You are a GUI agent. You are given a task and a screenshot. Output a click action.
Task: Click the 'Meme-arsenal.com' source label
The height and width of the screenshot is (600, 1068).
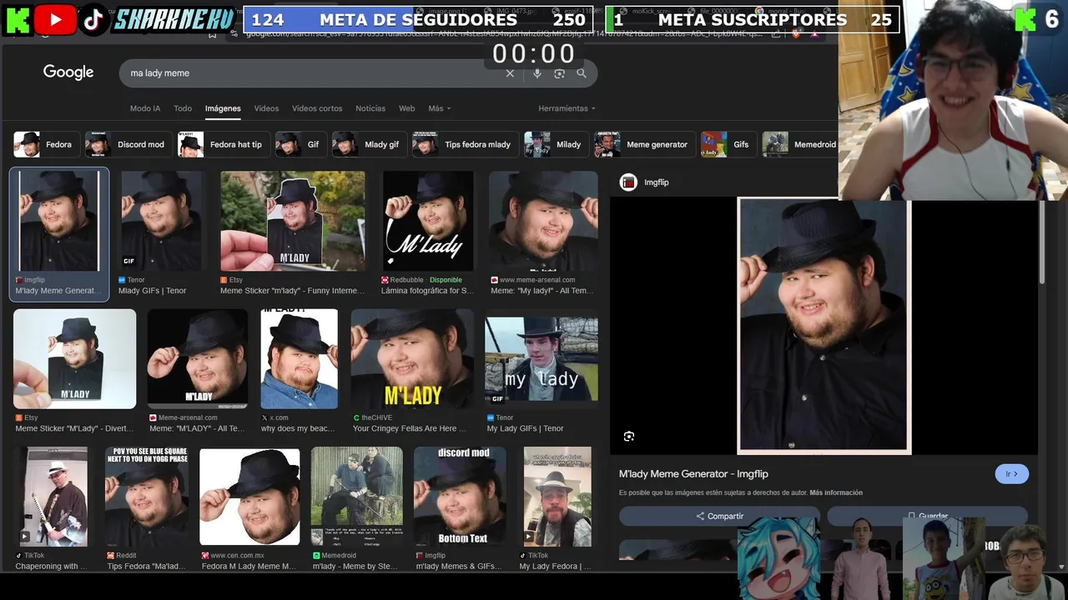pyautogui.click(x=188, y=417)
